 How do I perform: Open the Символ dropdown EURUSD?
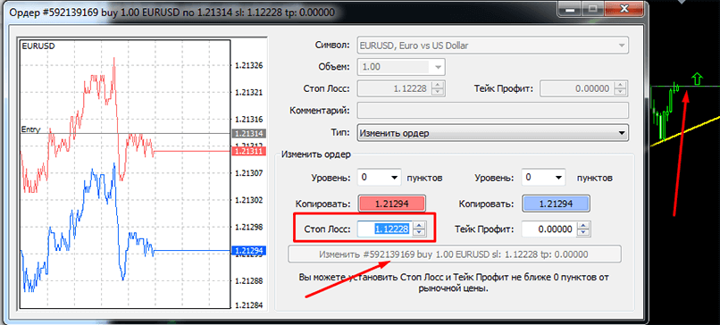(x=492, y=46)
